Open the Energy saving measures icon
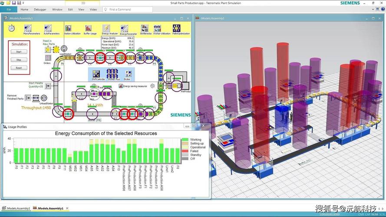The height and width of the screenshot is (217, 386). [x=121, y=86]
